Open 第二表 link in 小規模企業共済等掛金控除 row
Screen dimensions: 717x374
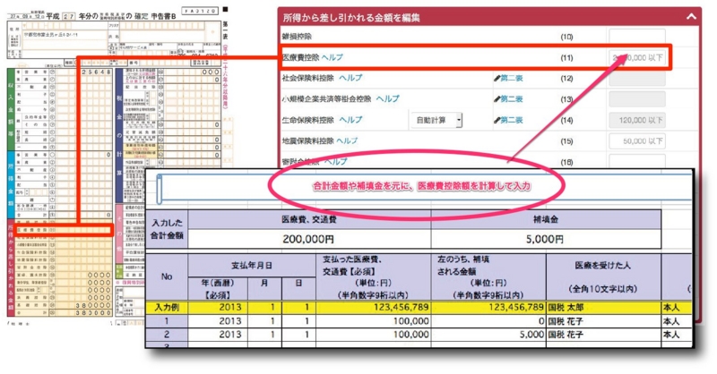pos(511,99)
